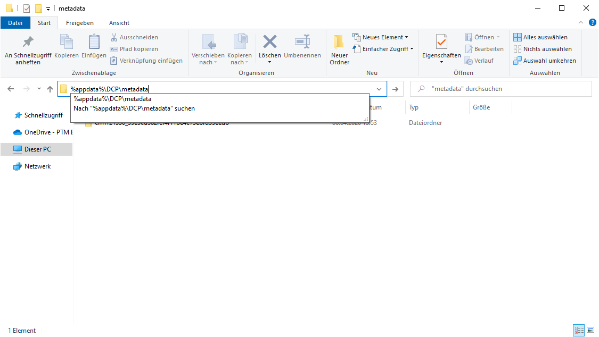This screenshot has height=337, width=599.
Task: Click the Eigenschaften quick access toolbar icon
Action: pyautogui.click(x=27, y=9)
